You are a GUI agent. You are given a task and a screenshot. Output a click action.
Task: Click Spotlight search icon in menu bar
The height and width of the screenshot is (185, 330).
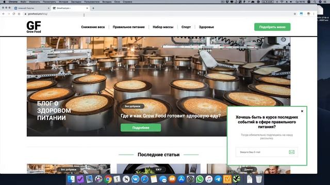tap(315, 2)
